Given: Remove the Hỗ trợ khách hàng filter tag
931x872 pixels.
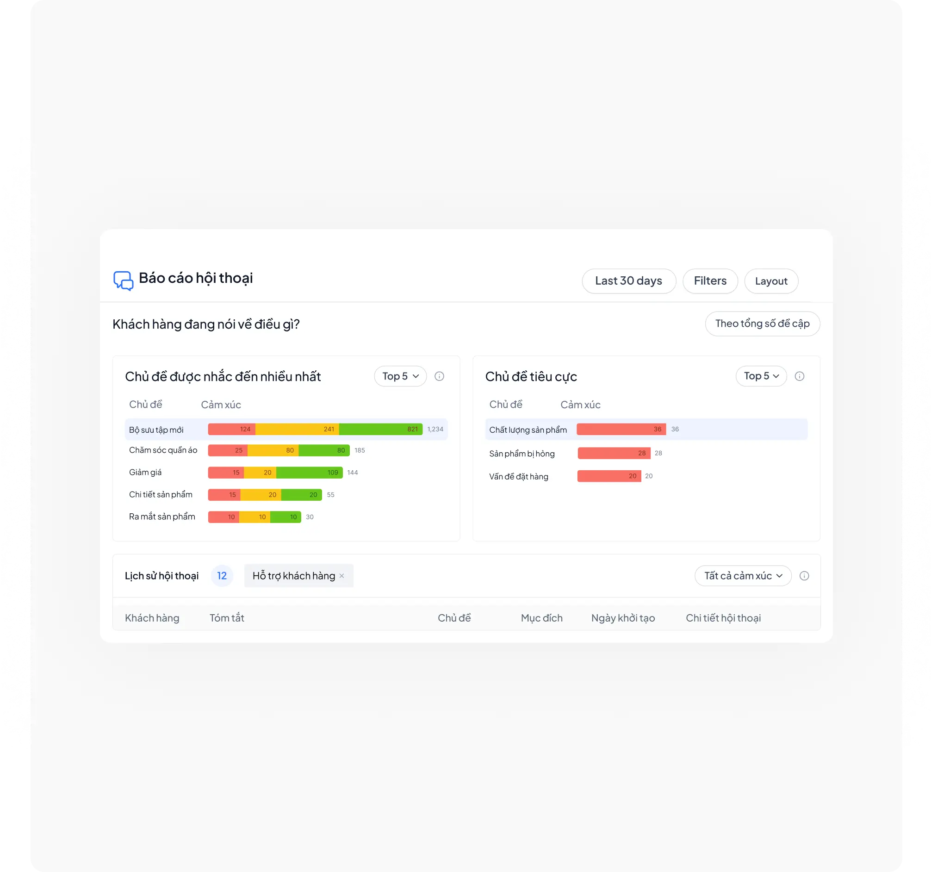Looking at the screenshot, I should coord(341,576).
